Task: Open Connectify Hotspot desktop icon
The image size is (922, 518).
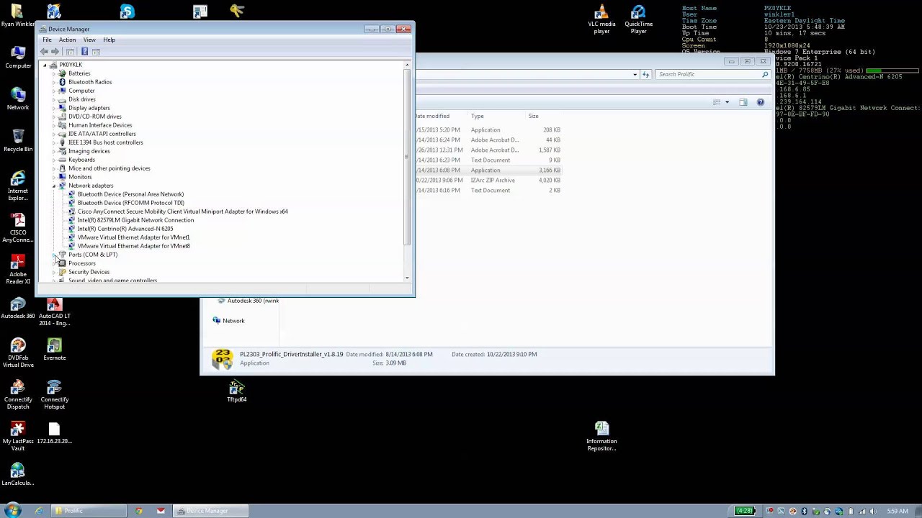Action: coord(55,394)
